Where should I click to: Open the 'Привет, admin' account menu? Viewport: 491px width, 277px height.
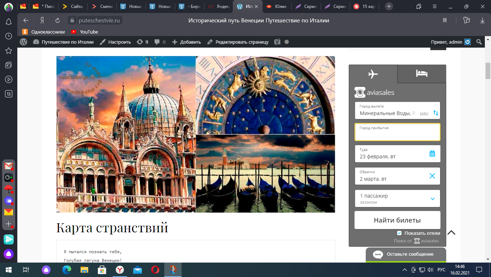pyautogui.click(x=451, y=42)
